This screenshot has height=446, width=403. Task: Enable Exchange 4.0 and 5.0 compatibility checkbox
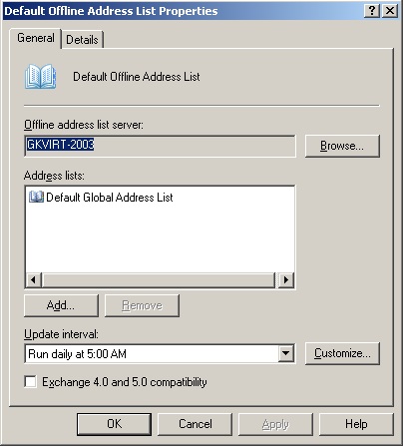(30, 381)
